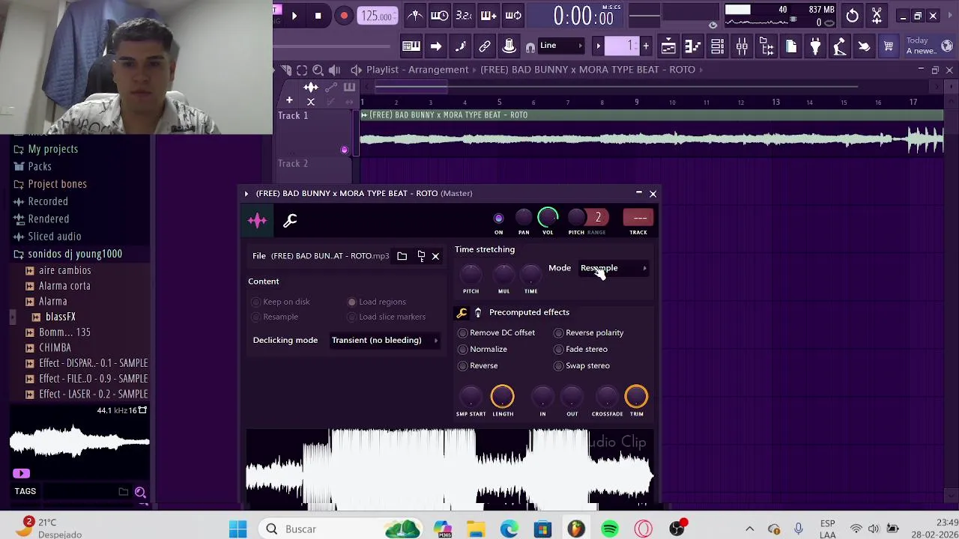Browse for a sample file folder icon

pos(402,256)
